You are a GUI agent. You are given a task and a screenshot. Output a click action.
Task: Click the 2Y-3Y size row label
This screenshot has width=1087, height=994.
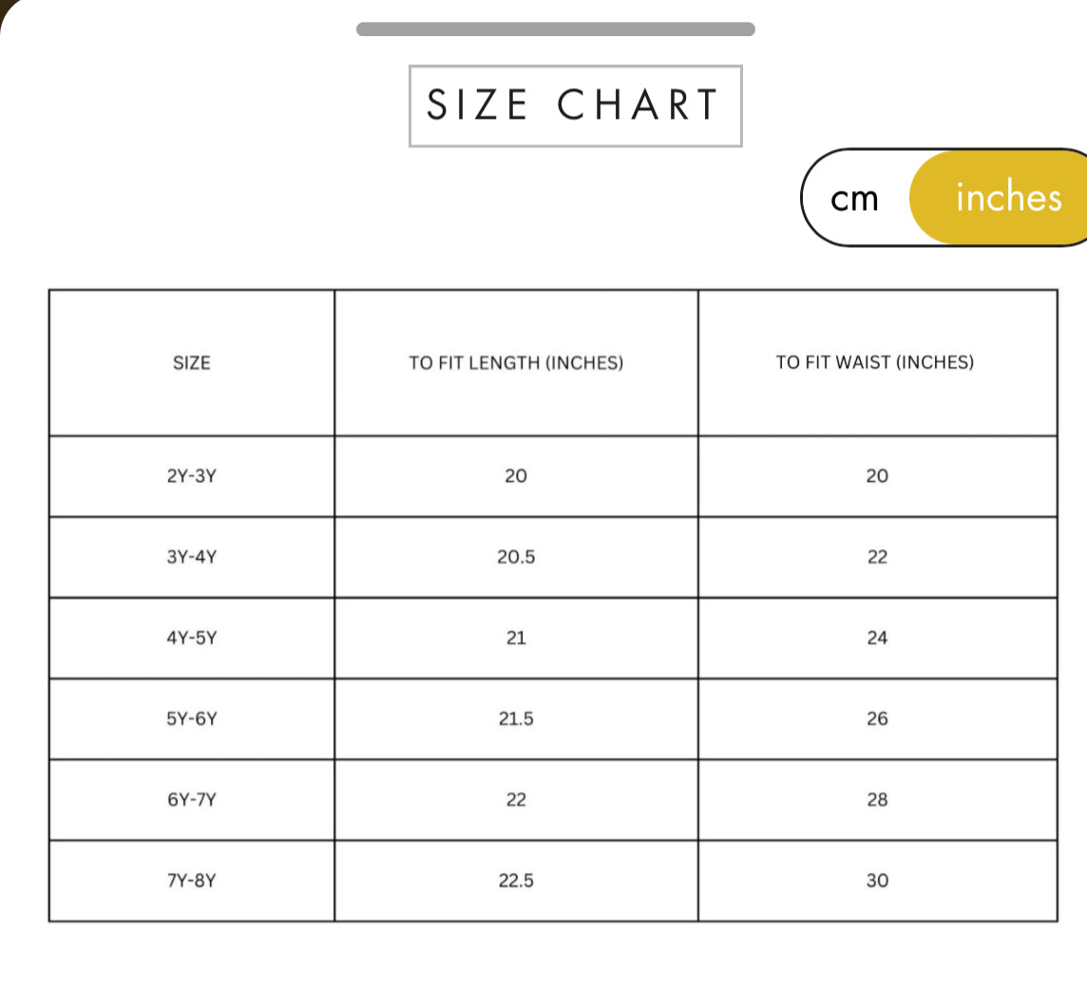pyautogui.click(x=192, y=476)
